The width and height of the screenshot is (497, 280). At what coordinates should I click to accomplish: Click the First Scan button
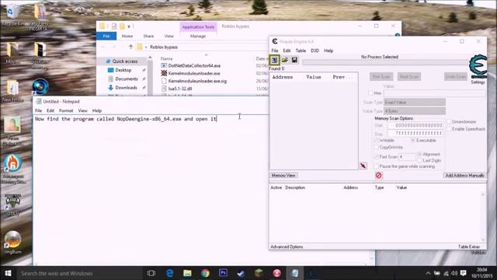(x=381, y=77)
